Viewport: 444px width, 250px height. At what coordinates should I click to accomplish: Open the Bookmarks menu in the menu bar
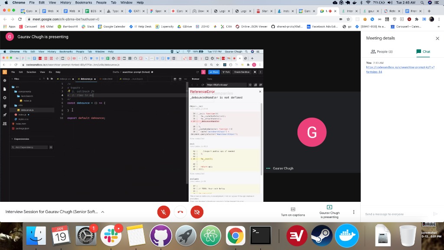[x=82, y=3]
